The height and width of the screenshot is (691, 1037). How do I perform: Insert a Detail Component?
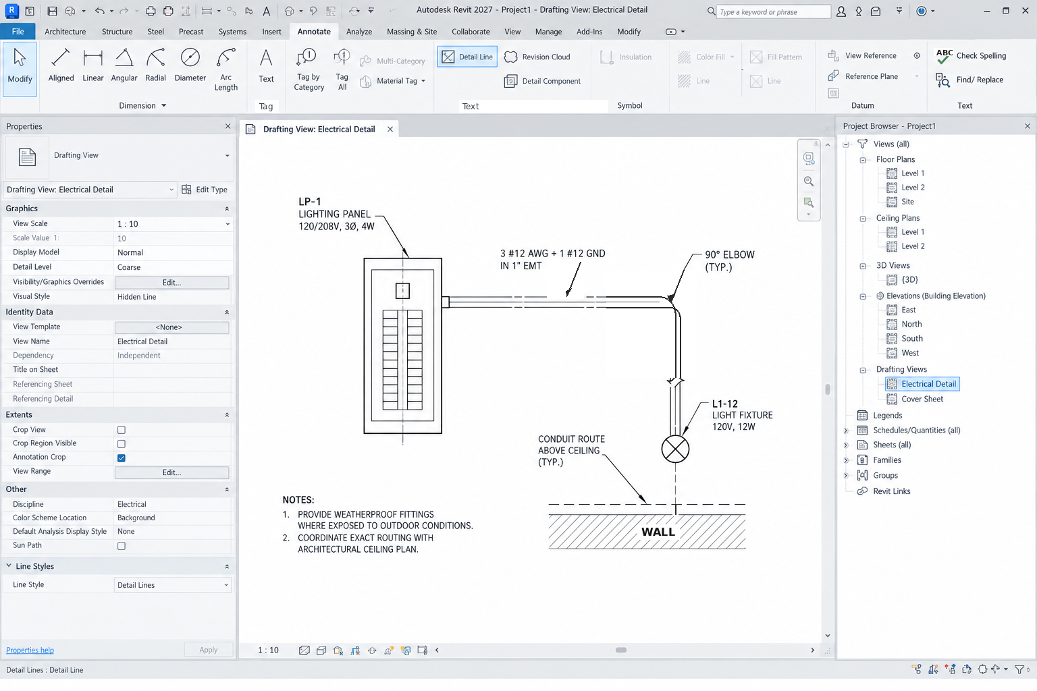[x=542, y=81]
